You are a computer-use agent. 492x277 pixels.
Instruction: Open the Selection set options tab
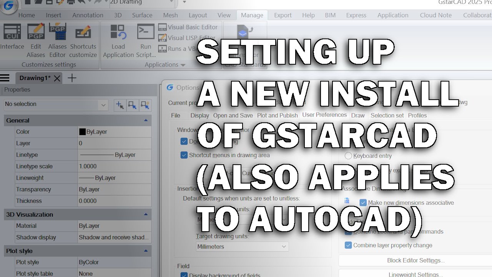tap(387, 115)
